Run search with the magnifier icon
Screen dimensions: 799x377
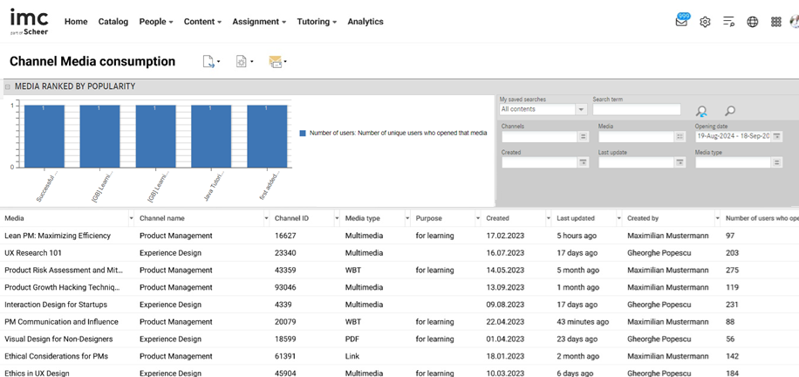point(730,111)
